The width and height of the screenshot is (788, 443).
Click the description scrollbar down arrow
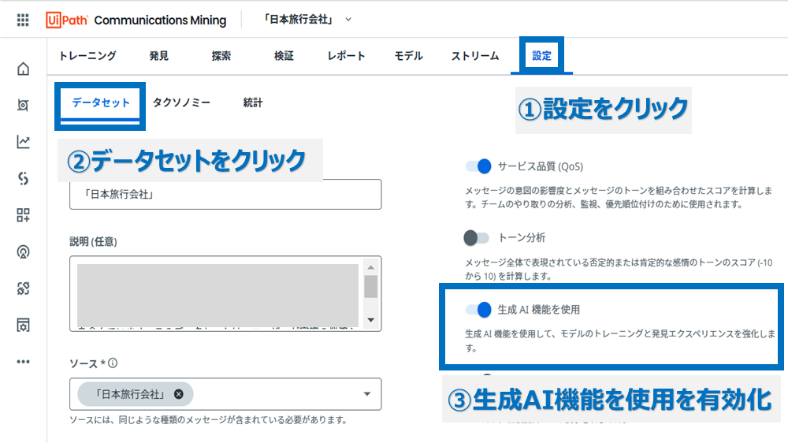pyautogui.click(x=371, y=320)
